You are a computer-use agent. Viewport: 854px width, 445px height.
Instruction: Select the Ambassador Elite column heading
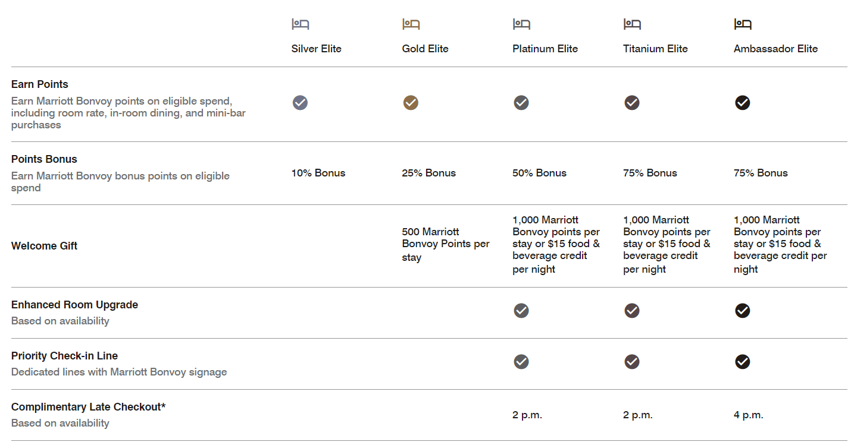point(775,49)
